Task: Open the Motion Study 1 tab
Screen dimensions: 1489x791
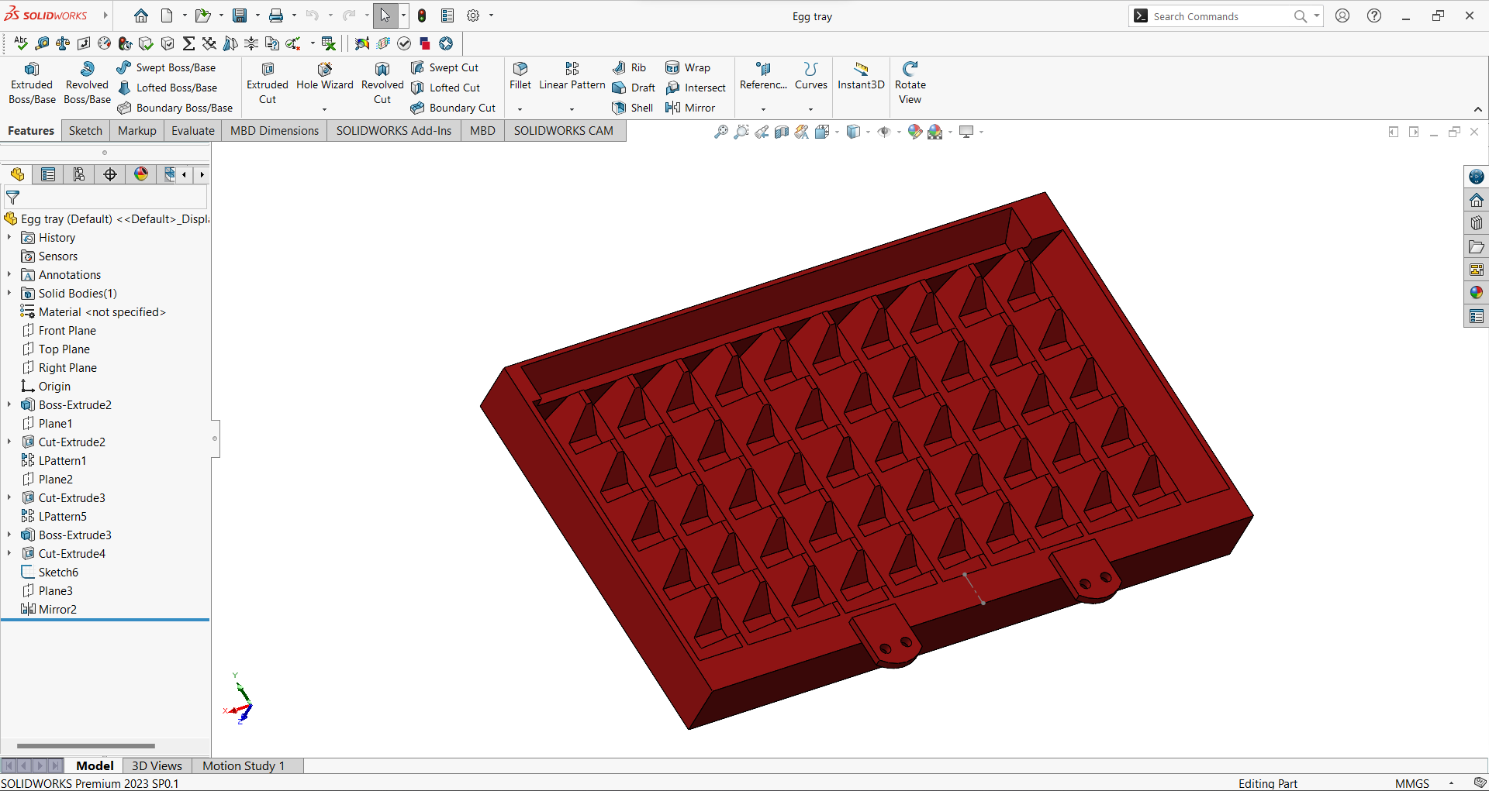Action: pyautogui.click(x=244, y=765)
